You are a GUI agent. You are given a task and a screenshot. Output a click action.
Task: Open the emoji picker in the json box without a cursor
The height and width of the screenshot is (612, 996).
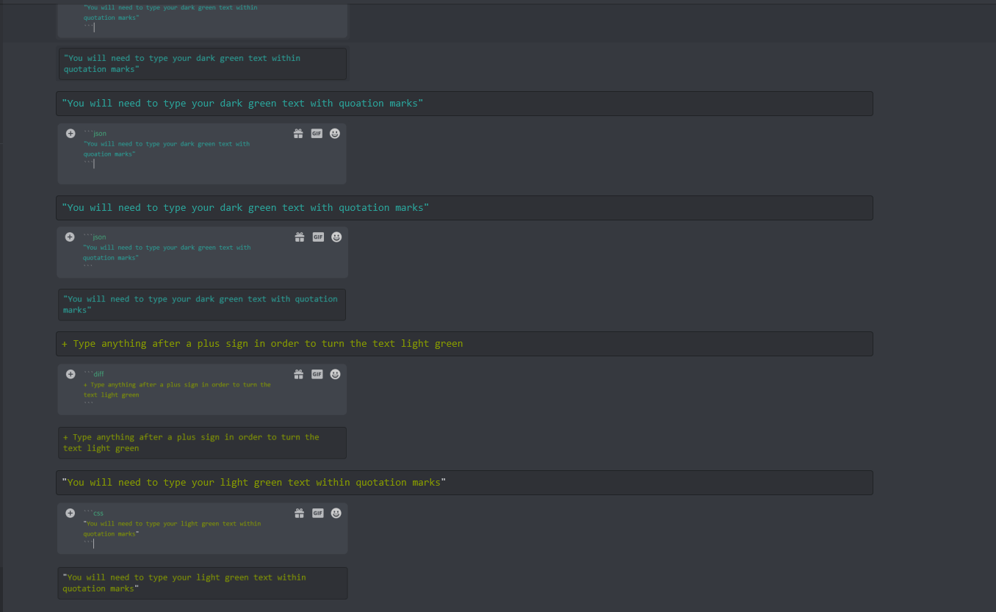(336, 237)
